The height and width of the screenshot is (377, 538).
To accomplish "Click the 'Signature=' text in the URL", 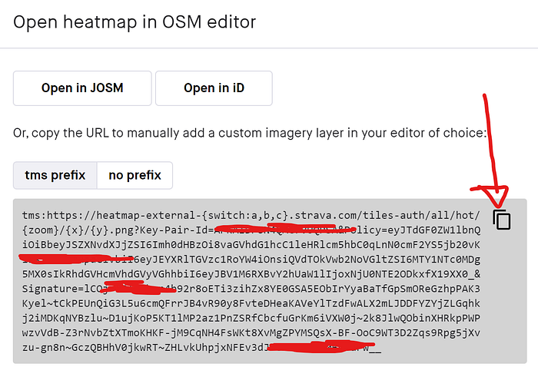I will pyautogui.click(x=53, y=289).
